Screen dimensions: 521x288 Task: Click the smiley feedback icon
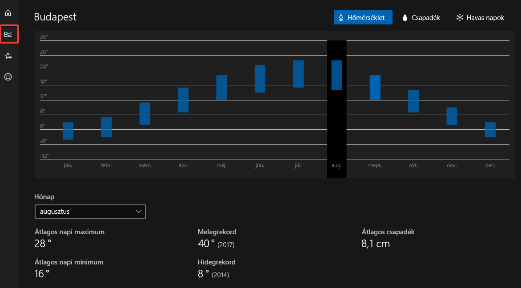click(x=8, y=77)
